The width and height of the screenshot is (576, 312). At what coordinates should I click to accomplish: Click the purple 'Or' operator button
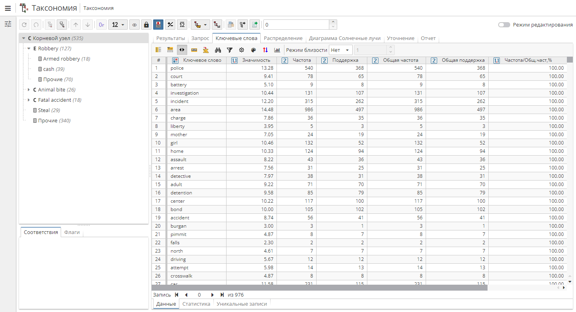pos(102,25)
